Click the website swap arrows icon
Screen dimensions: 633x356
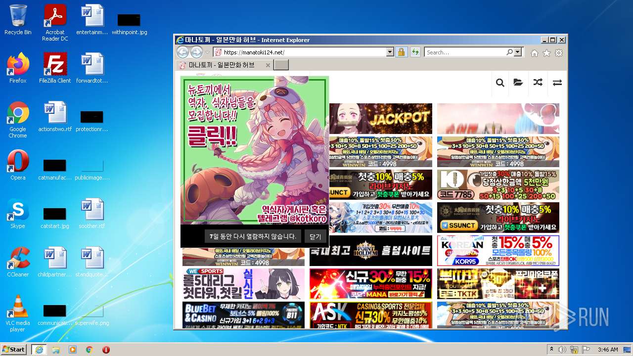(557, 83)
